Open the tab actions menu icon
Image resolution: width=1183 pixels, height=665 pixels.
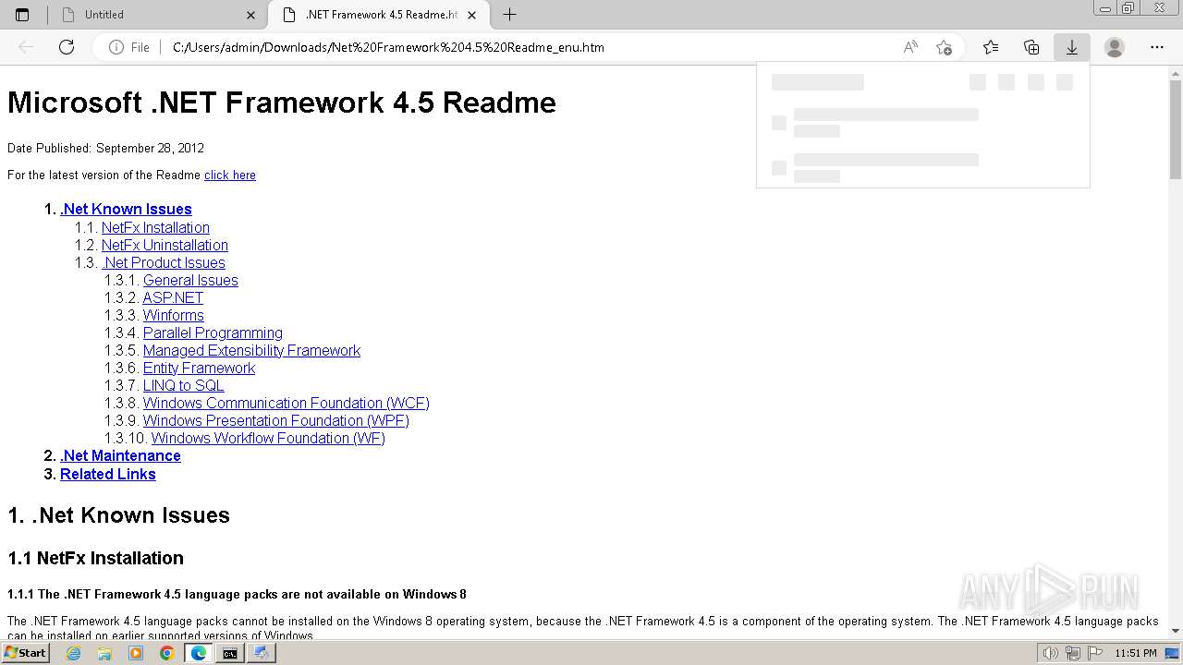click(22, 15)
